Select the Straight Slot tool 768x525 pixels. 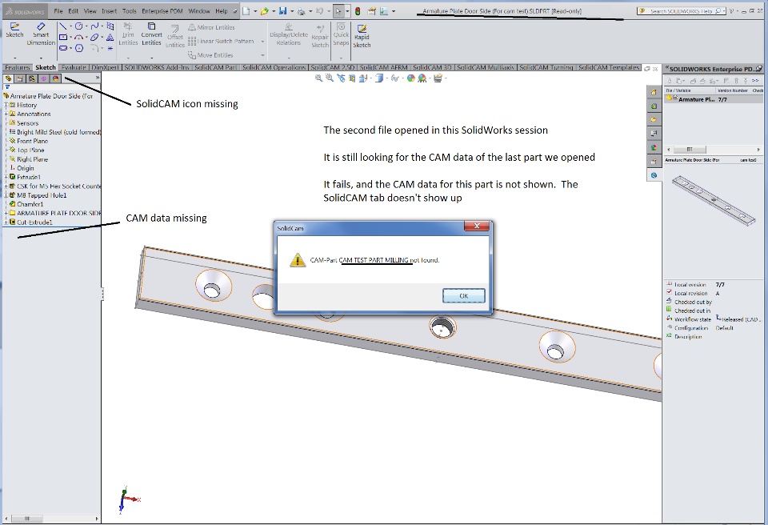click(x=63, y=48)
